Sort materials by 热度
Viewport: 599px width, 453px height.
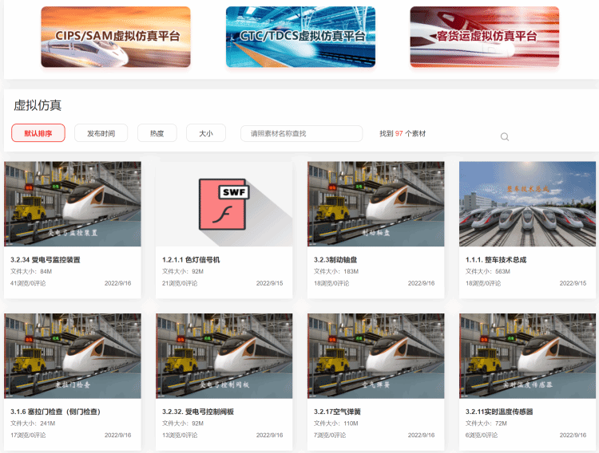[x=157, y=133]
